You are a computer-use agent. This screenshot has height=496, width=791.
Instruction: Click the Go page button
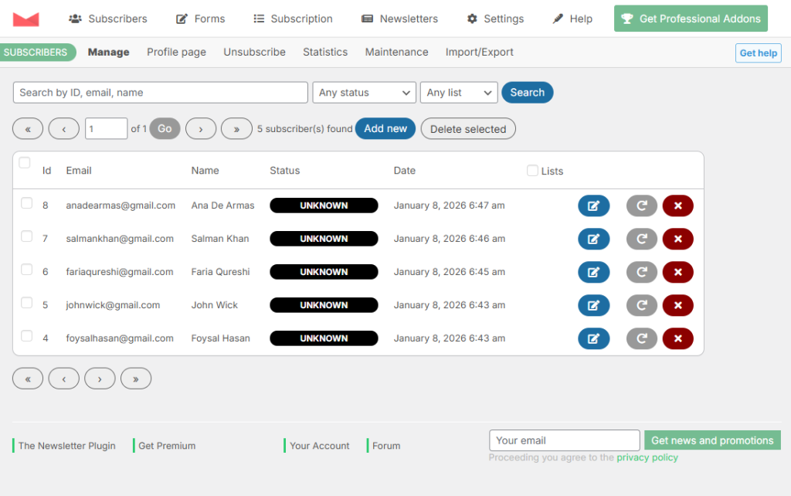[165, 129]
